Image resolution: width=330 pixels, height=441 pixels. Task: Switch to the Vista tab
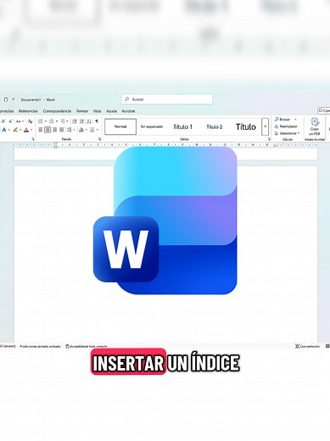click(x=97, y=111)
